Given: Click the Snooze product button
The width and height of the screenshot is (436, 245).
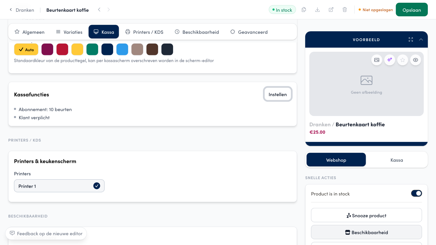Looking at the screenshot, I should click(367, 215).
